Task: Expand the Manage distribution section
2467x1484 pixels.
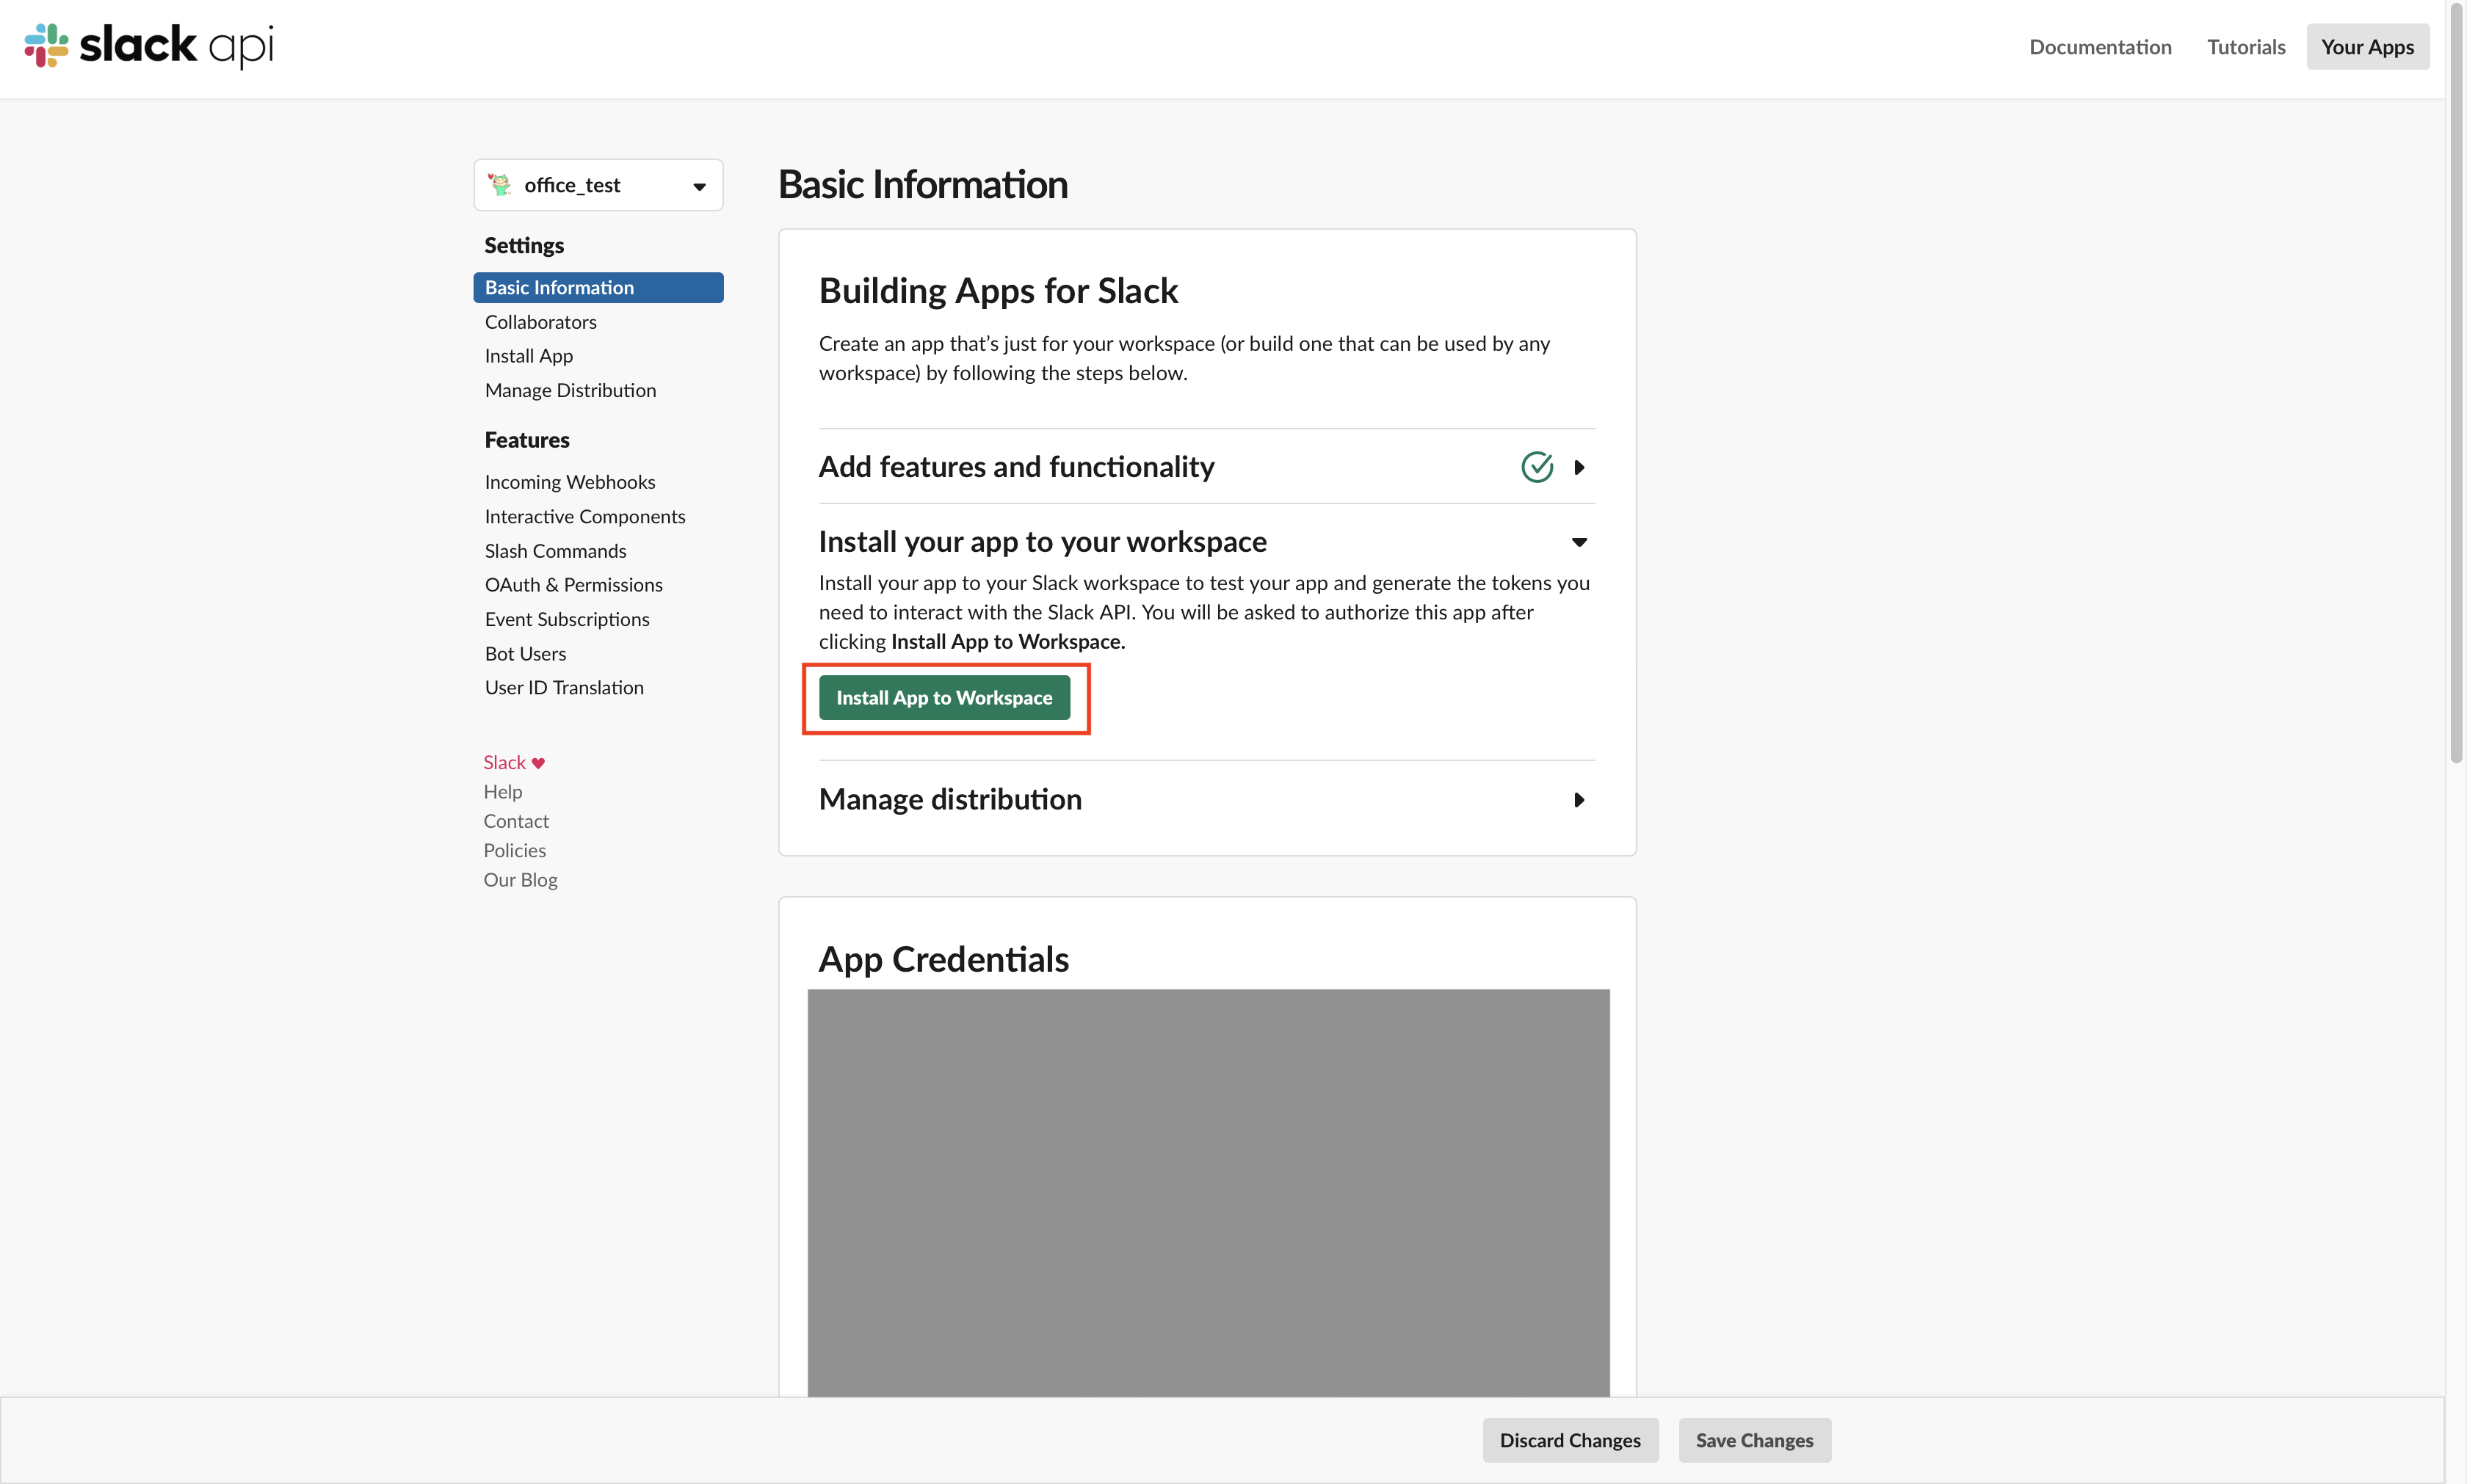Action: tap(1579, 800)
